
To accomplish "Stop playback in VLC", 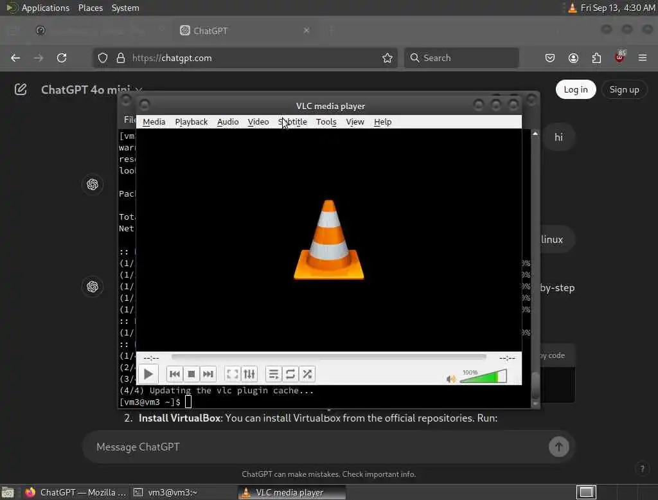I will click(191, 374).
